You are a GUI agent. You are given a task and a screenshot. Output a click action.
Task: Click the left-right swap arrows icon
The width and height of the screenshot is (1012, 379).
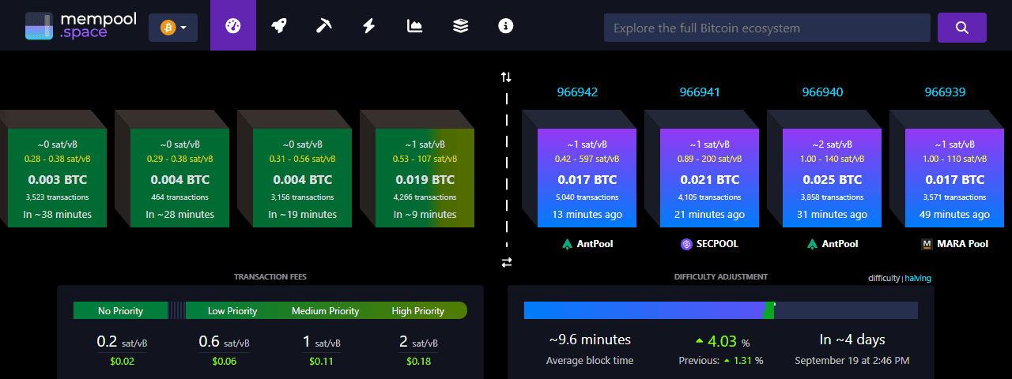click(x=506, y=262)
